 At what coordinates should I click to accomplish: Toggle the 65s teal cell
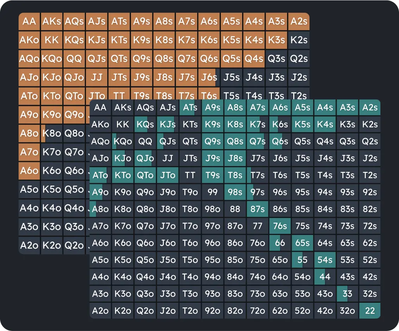click(302, 243)
